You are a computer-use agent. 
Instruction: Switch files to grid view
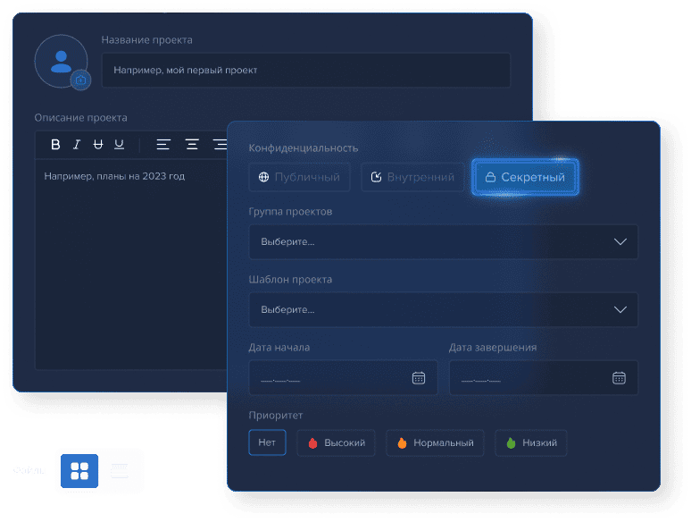[79, 470]
